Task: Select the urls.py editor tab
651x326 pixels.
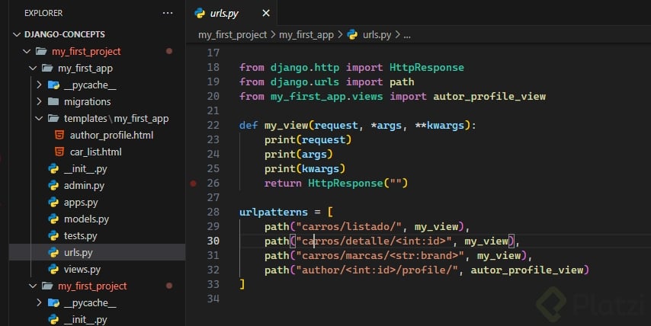Action: click(231, 13)
